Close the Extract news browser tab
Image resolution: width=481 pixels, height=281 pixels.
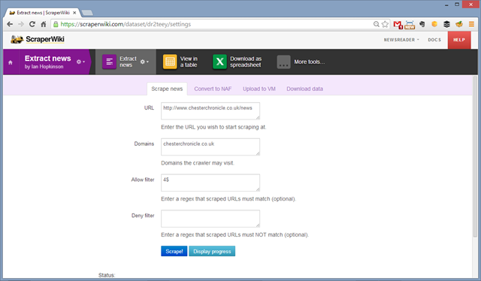[x=74, y=13]
